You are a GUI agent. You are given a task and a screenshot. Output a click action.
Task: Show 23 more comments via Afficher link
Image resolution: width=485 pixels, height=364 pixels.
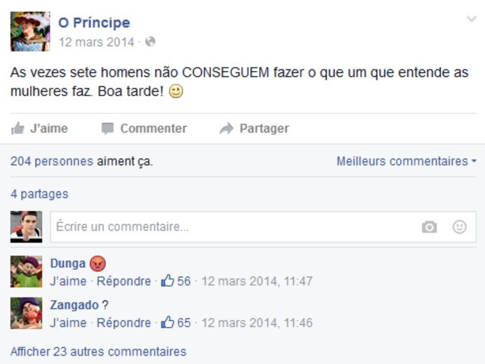(x=98, y=351)
